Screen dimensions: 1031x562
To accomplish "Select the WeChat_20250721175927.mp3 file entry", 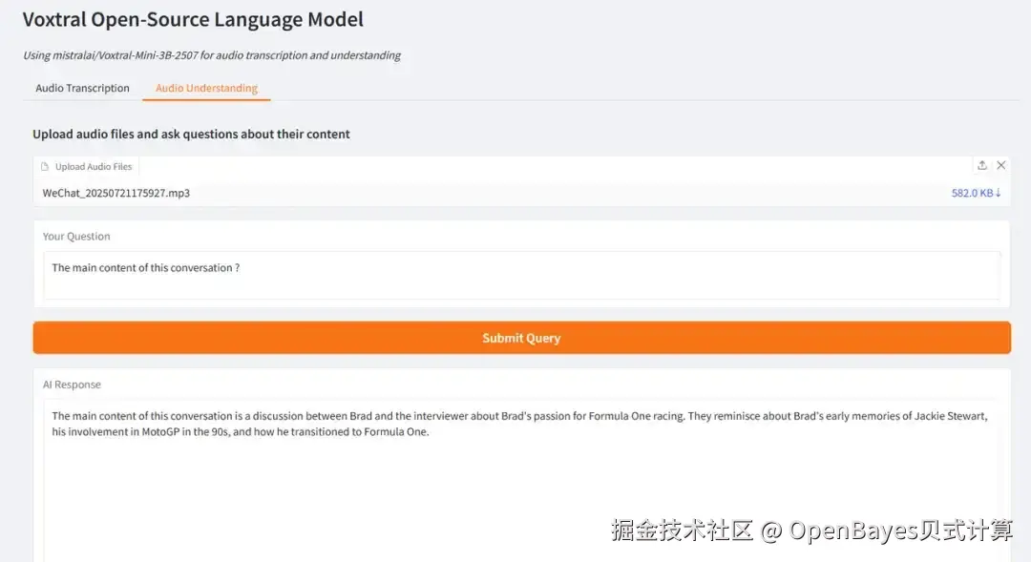I will click(x=116, y=193).
